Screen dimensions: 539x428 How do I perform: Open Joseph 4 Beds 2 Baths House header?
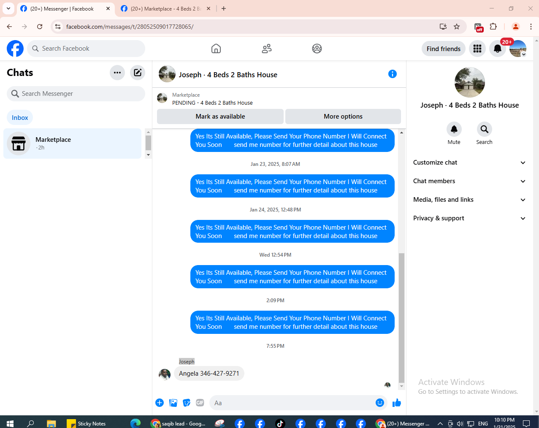(228, 75)
